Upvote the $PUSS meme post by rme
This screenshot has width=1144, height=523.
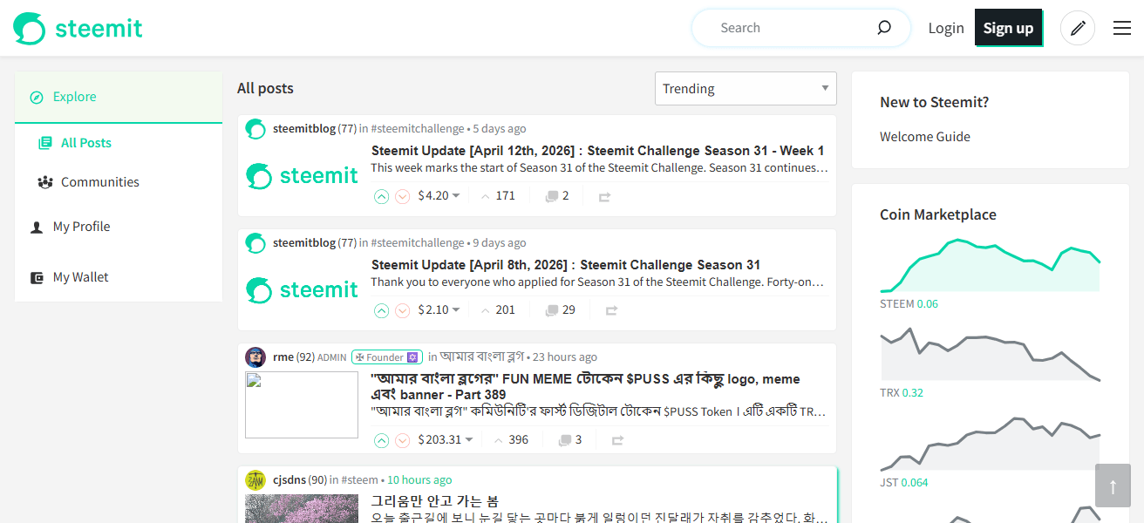381,440
